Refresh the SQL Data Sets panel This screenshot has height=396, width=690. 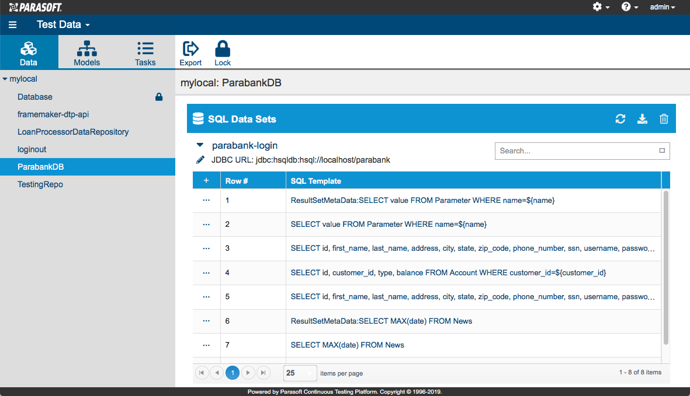click(620, 118)
